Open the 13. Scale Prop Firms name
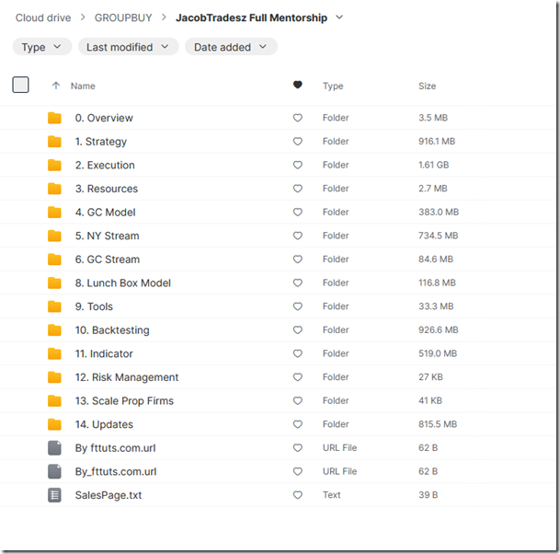The image size is (560, 554). click(124, 401)
